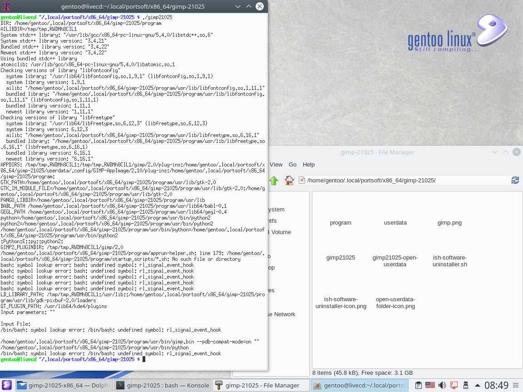Select the ish-software-uninstaller.sh file
The image size is (523, 392).
pyautogui.click(x=449, y=261)
